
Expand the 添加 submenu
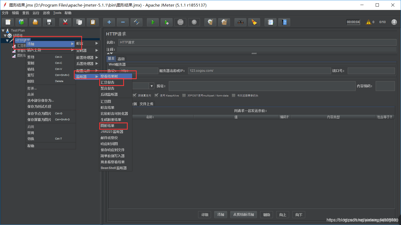click(50, 44)
